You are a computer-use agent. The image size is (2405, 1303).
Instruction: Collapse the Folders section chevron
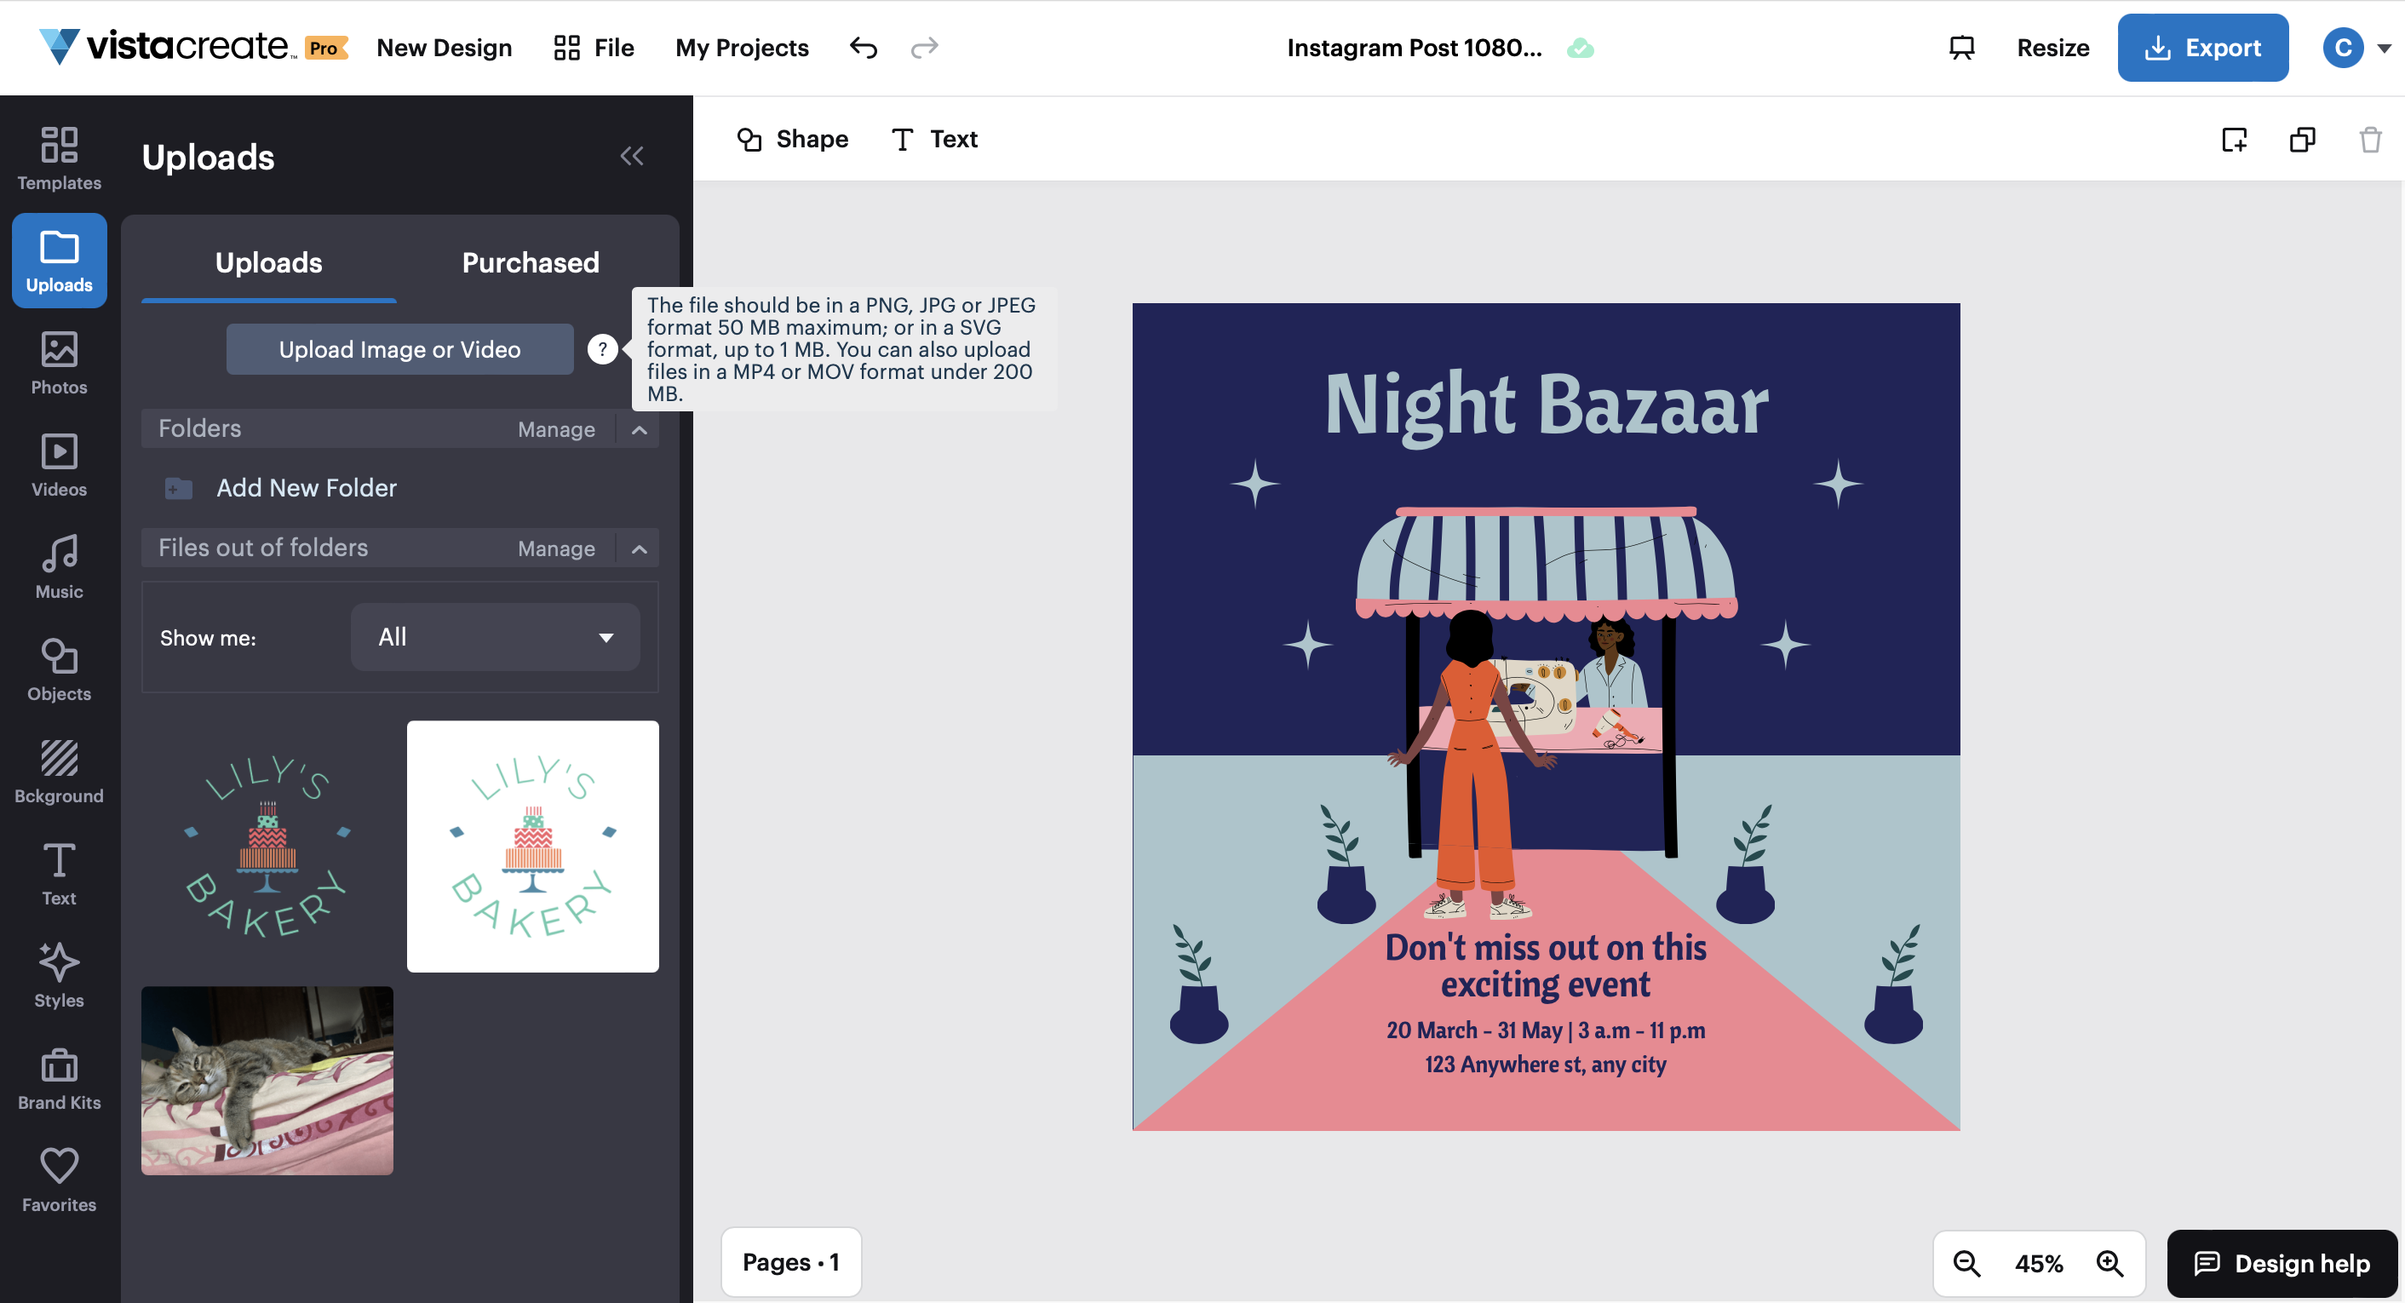tap(640, 429)
